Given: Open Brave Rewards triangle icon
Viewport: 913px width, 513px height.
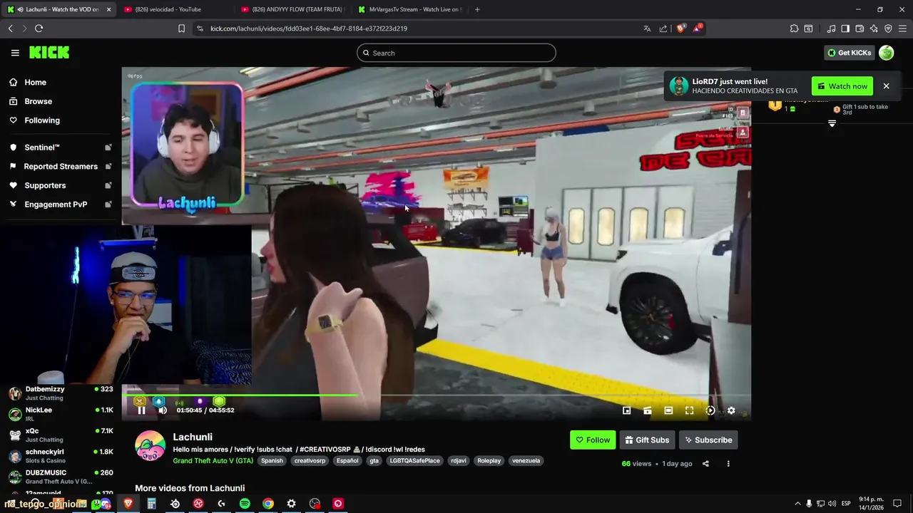Looking at the screenshot, I should point(697,28).
